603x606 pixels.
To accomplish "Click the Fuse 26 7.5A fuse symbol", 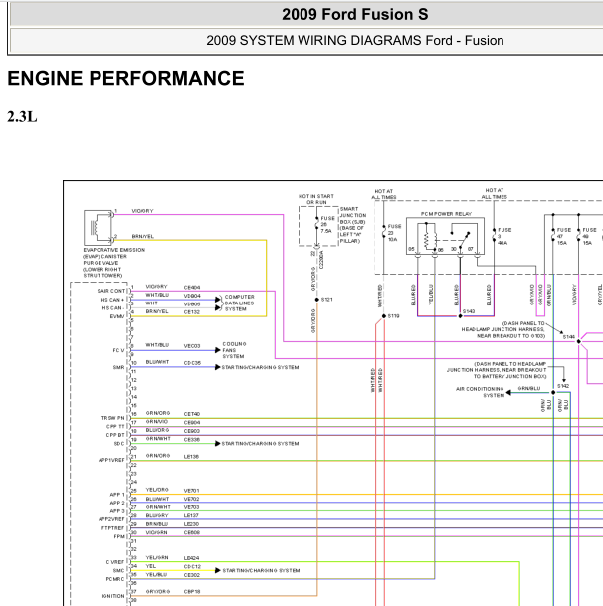I will click(317, 223).
